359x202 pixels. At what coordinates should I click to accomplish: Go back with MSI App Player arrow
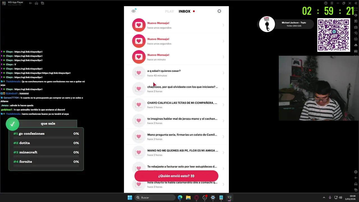tap(31, 3)
